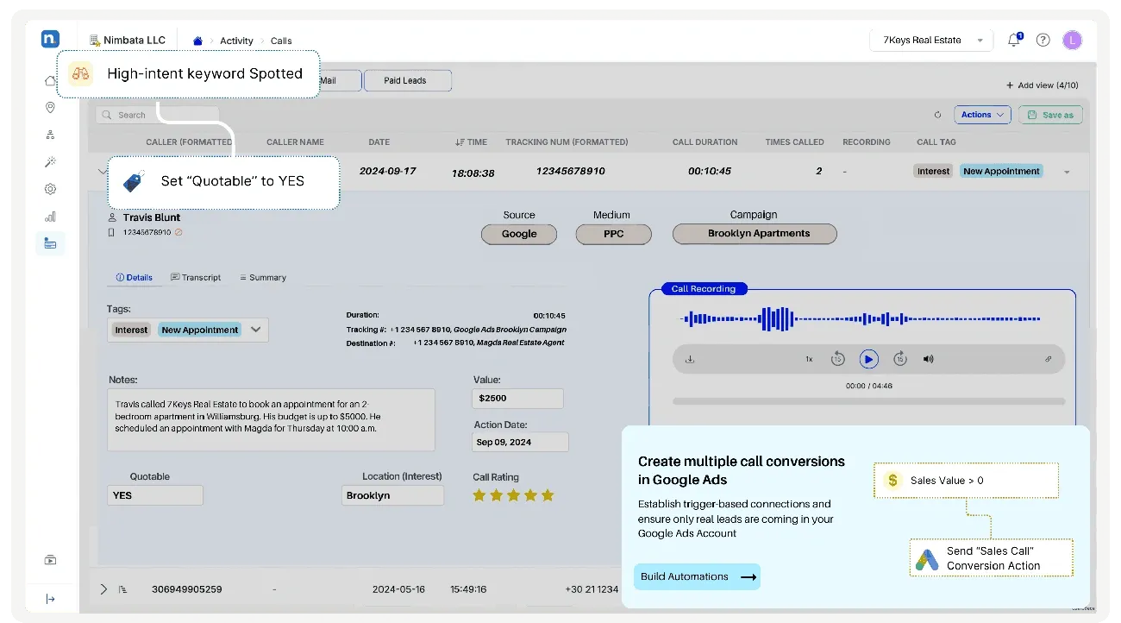The width and height of the screenshot is (1121, 623).
Task: Go to Calls in the breadcrumb
Action: [x=281, y=41]
